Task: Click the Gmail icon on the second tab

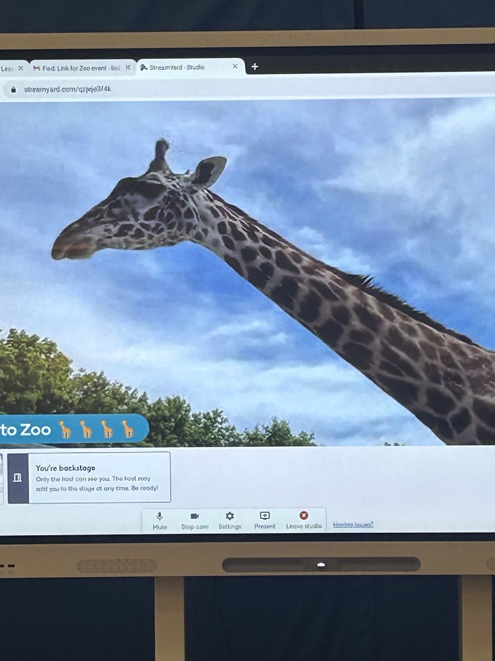Action: pos(37,67)
